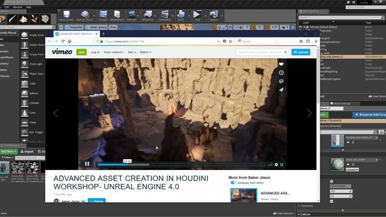
Task: Select the Advanced Asset Creation browser tab
Action: tap(77, 34)
